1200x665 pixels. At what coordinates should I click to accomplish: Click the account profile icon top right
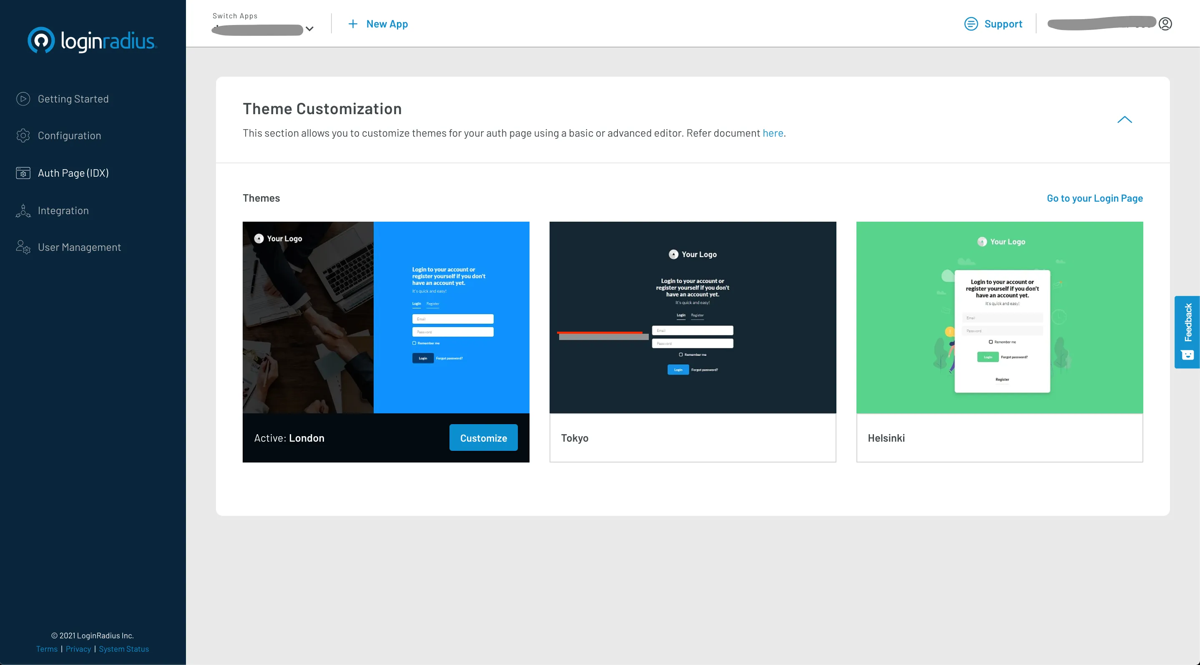click(x=1166, y=23)
